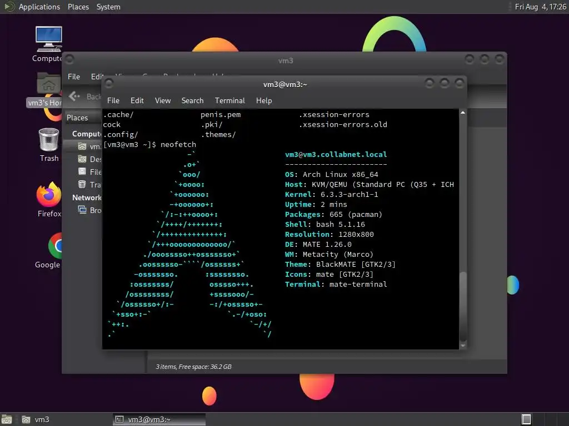Click the .config/ directory name
Viewport: 569px width, 426px height.
[121, 134]
